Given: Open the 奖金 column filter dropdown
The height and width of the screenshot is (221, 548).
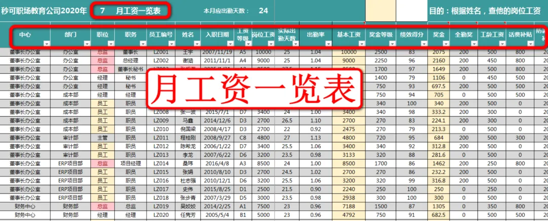Looking at the screenshot, I should click(446, 43).
